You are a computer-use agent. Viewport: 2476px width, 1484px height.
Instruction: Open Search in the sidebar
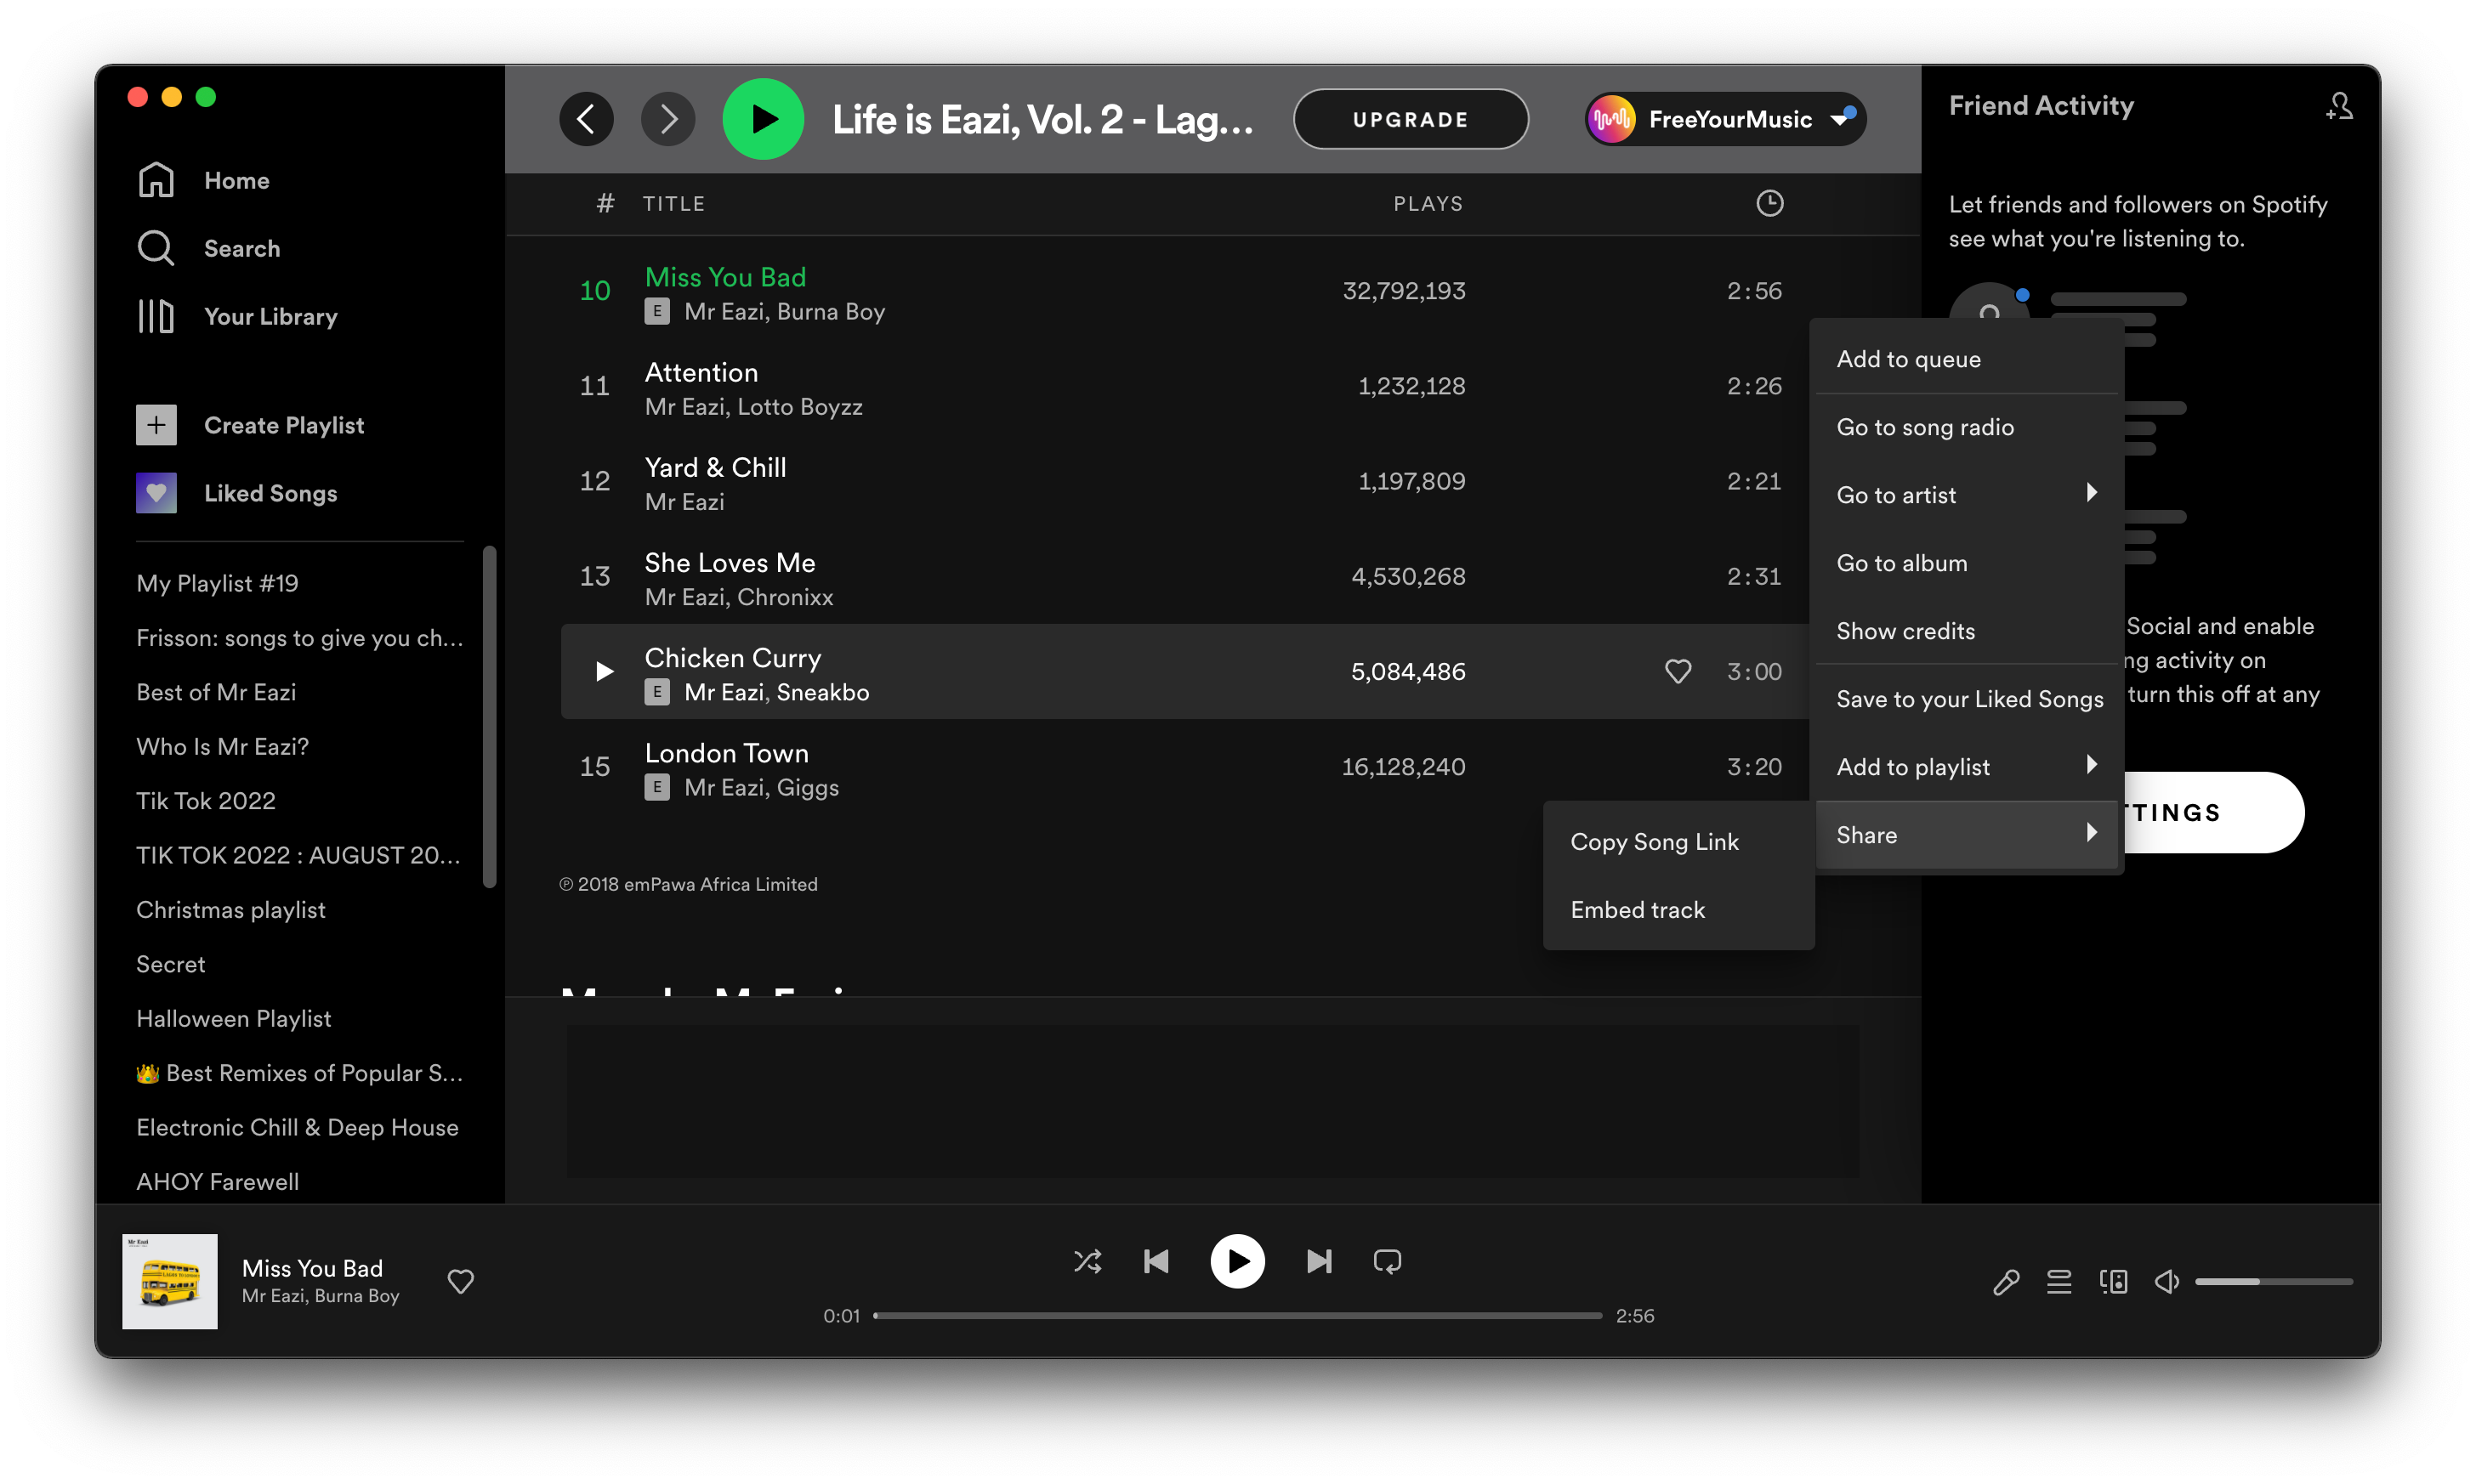point(241,248)
